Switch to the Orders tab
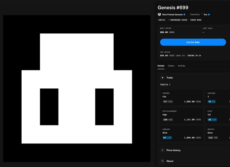 click(171, 66)
